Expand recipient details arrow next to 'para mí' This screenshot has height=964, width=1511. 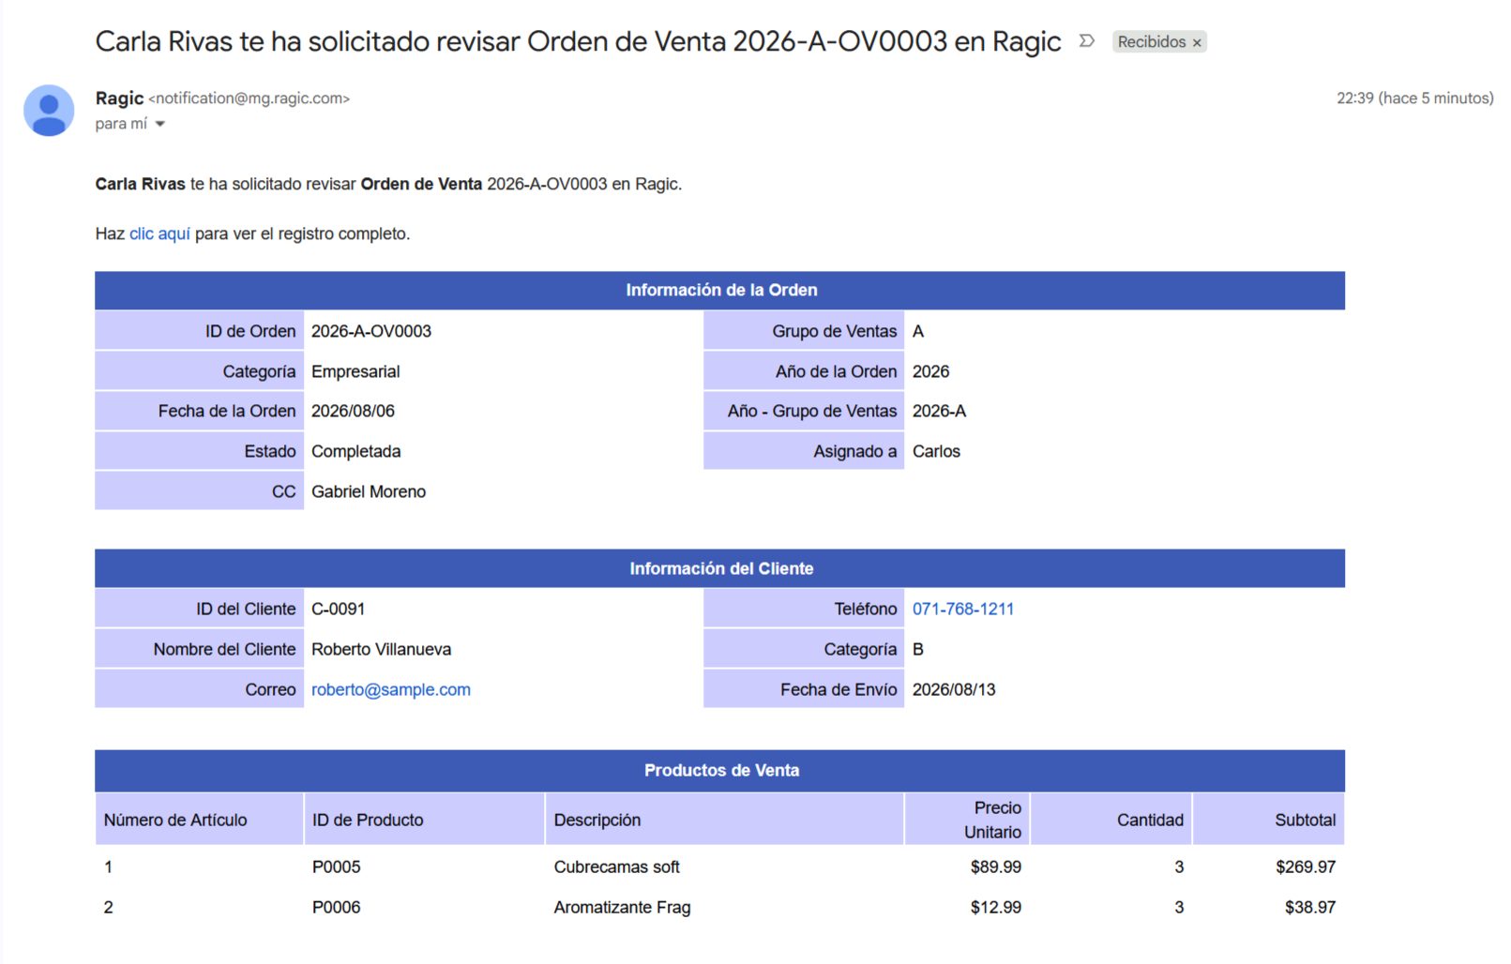(160, 124)
